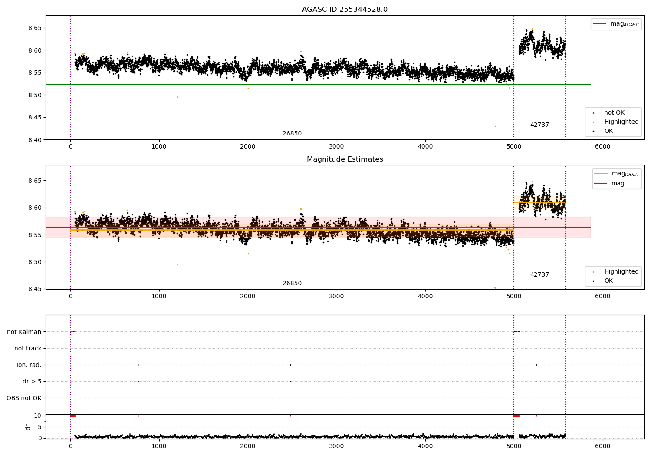Click the 'not track' row label
The height and width of the screenshot is (456, 651).
[28, 349]
